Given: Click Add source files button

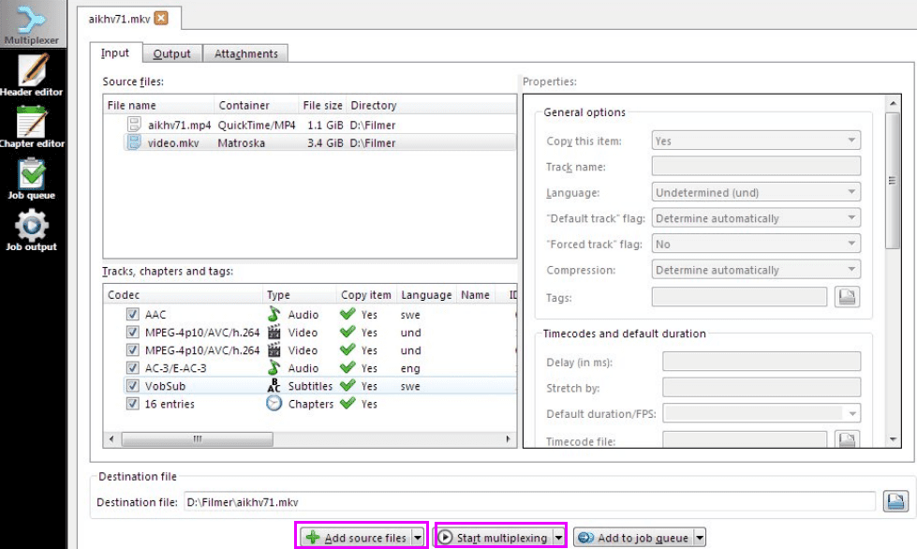Looking at the screenshot, I should click(355, 538).
